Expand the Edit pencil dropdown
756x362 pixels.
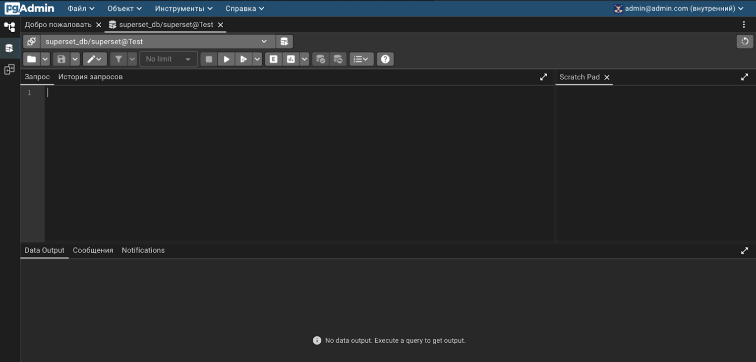(x=95, y=59)
